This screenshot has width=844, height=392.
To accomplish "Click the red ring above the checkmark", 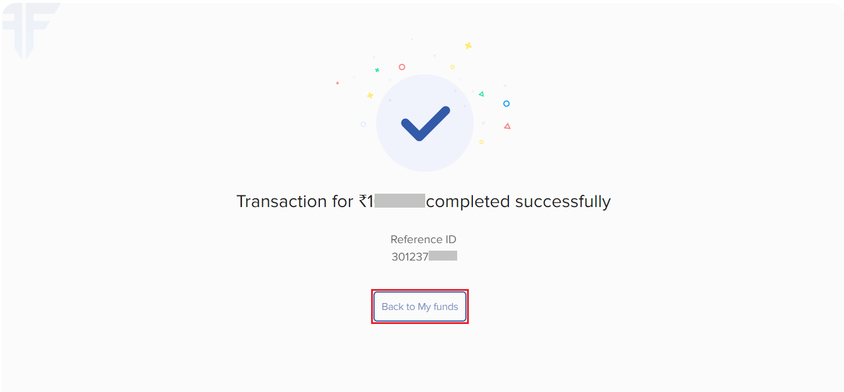I will click(x=401, y=67).
